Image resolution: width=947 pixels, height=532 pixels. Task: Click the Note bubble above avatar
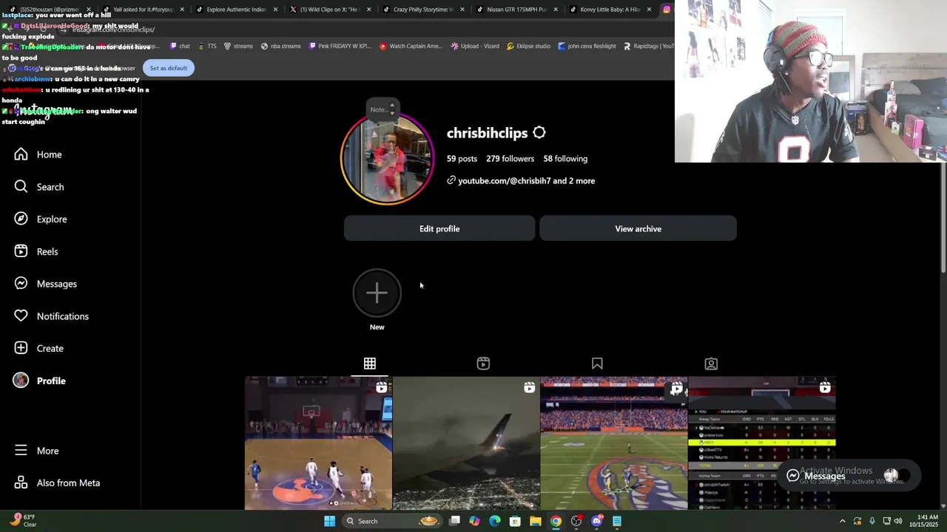tap(383, 109)
